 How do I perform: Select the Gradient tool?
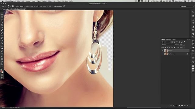pyautogui.click(x=2, y=43)
